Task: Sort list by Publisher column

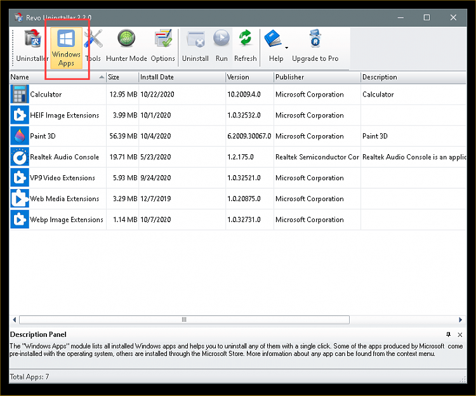Action: (317, 77)
